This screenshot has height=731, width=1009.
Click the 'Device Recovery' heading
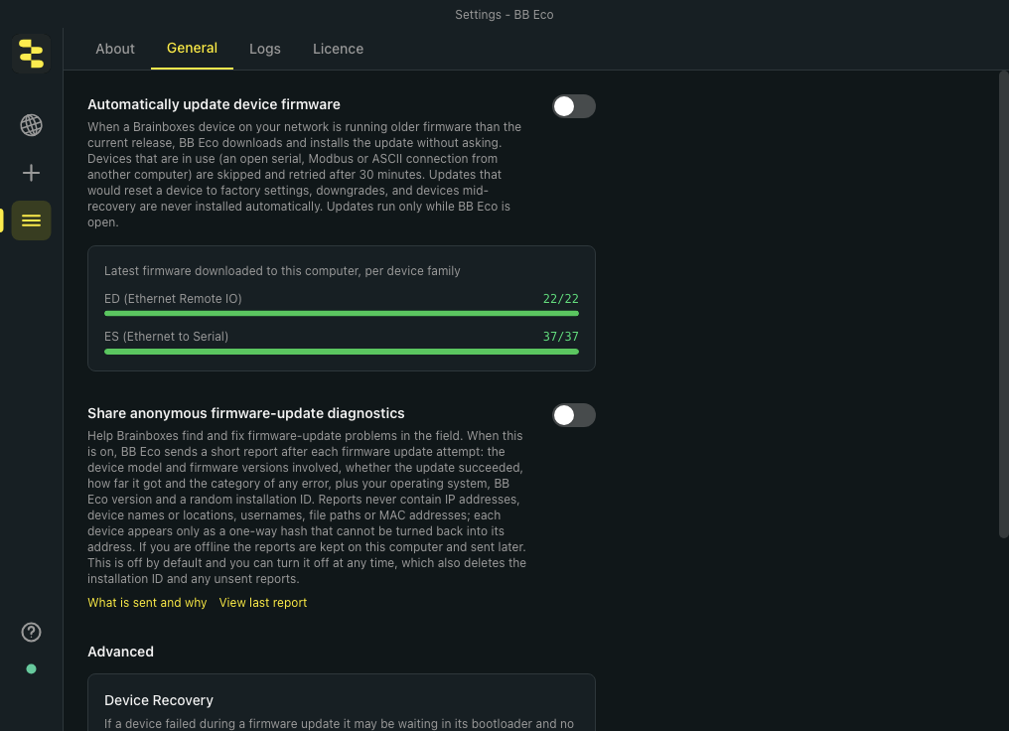[x=159, y=700]
